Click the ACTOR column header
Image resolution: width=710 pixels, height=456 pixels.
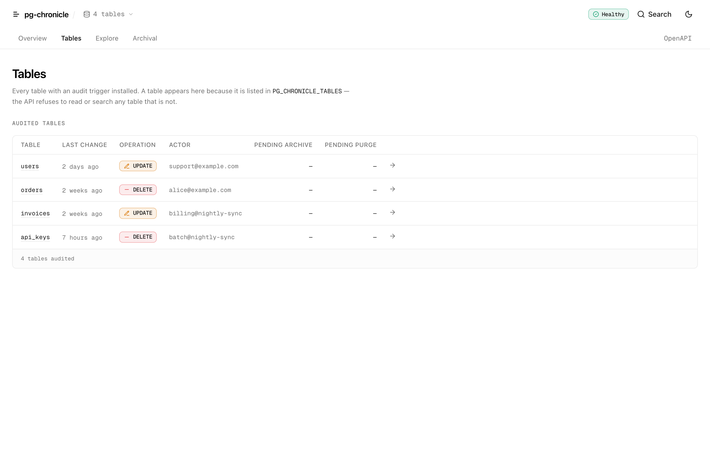180,145
